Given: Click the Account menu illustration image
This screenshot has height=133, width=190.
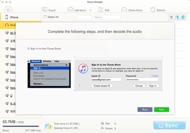Looking at the screenshot, I should [x=49, y=74].
